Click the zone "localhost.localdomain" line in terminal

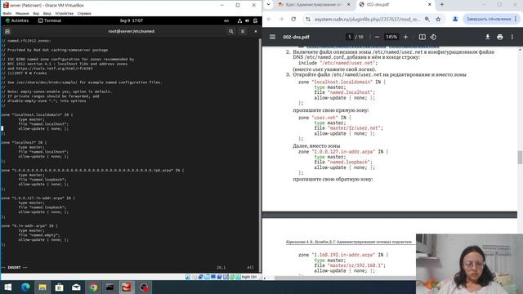point(37,114)
